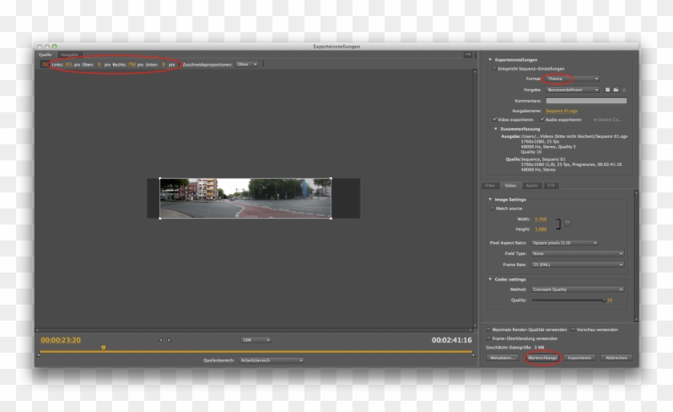Open the panel menu icon at top right of preview

click(468, 55)
